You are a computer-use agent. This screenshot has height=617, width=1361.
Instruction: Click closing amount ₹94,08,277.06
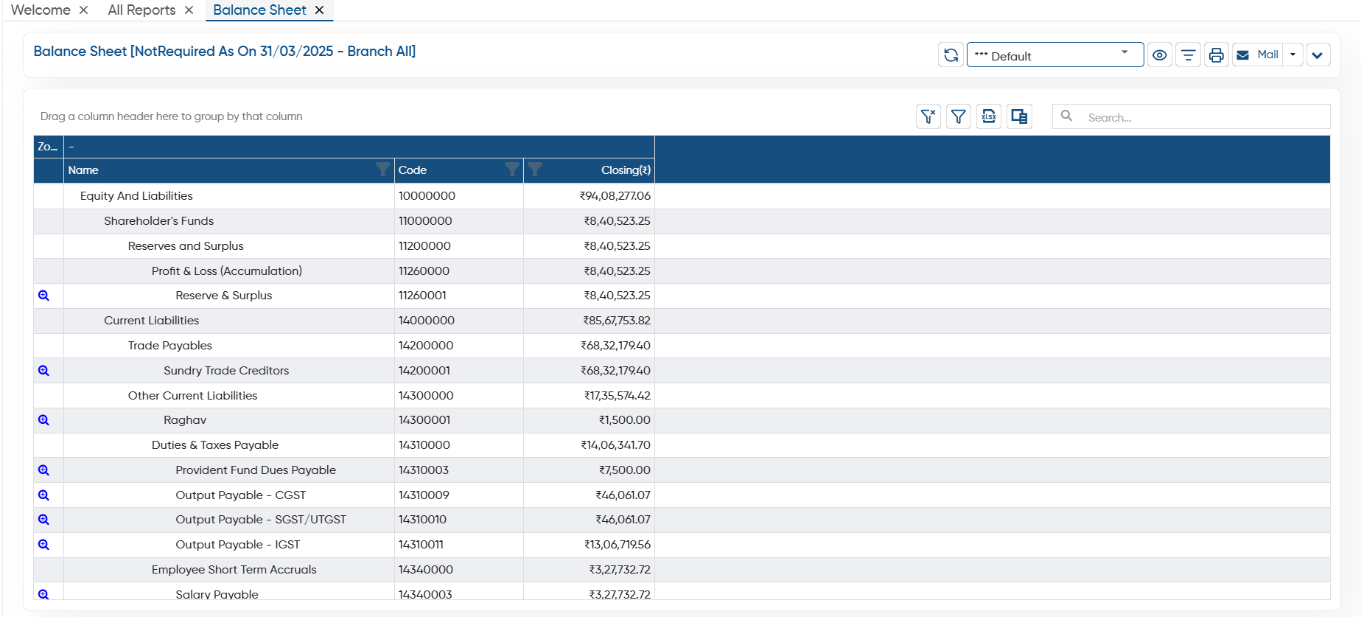click(615, 196)
